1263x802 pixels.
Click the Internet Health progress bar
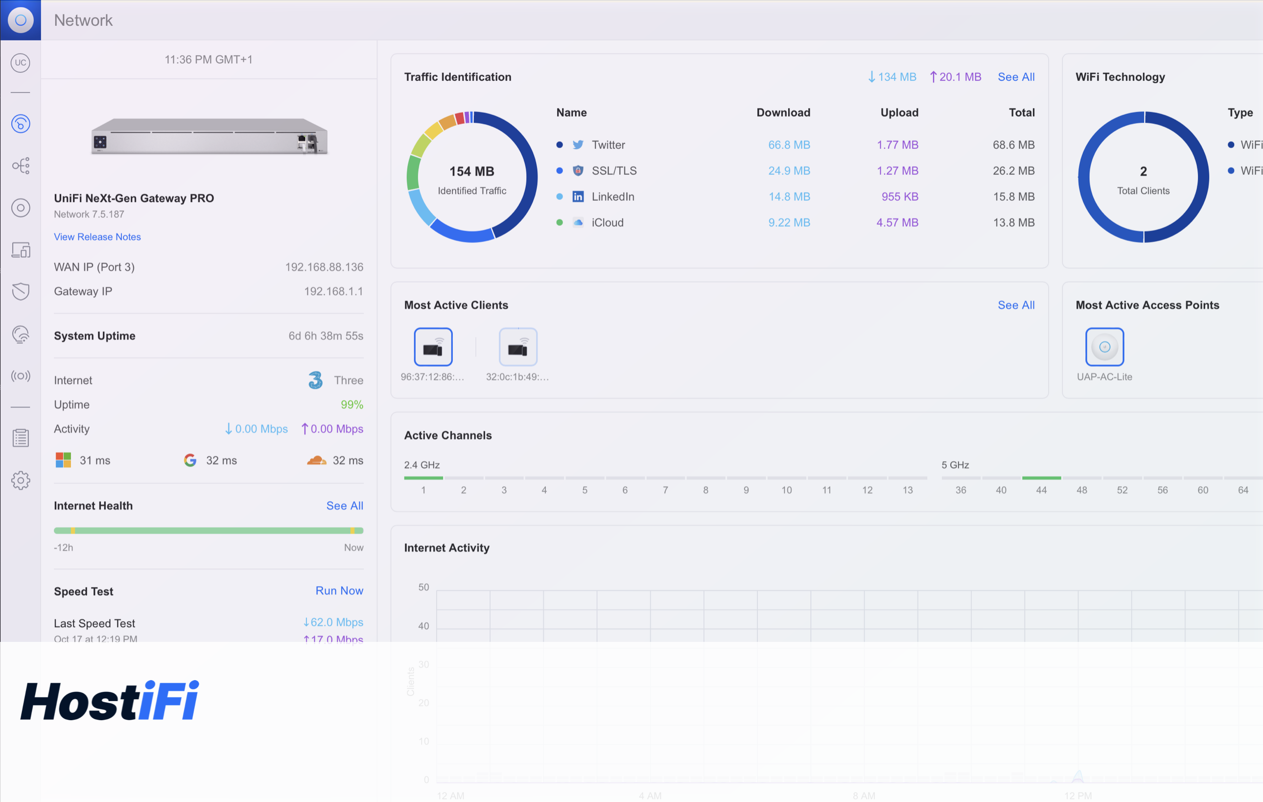click(208, 530)
